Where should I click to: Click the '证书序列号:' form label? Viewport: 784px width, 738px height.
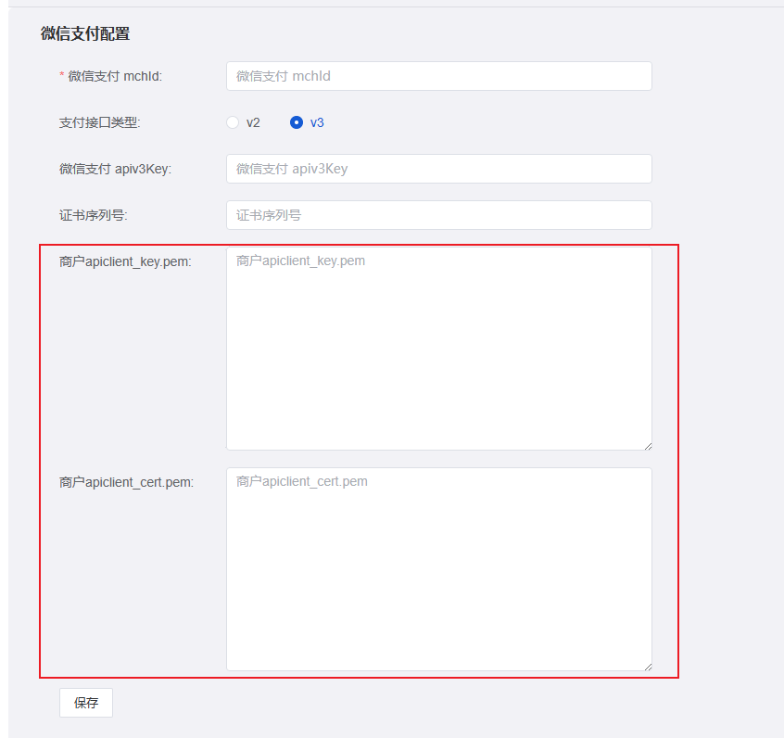[x=93, y=215]
